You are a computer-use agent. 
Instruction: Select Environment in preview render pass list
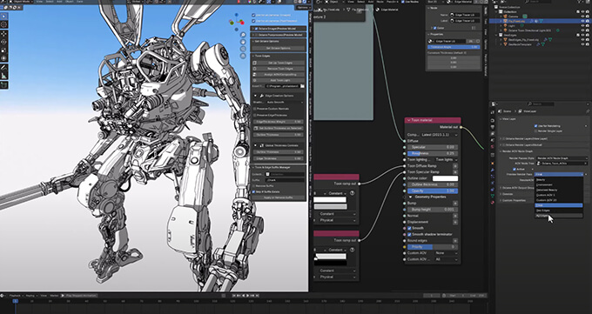[x=559, y=184]
